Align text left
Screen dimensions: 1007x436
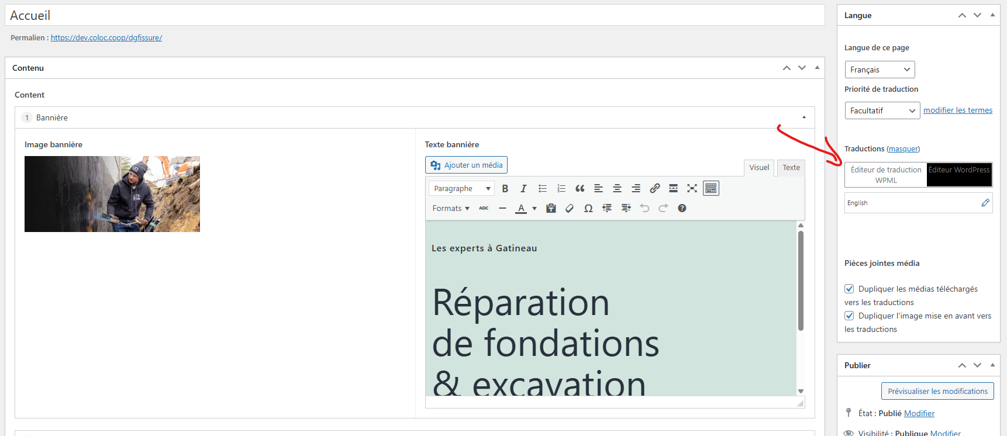(598, 188)
